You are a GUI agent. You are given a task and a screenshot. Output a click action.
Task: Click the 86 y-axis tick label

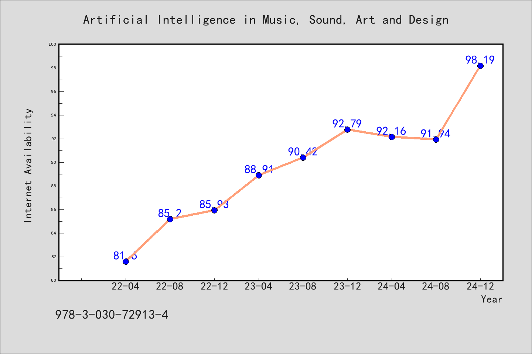tap(54, 209)
